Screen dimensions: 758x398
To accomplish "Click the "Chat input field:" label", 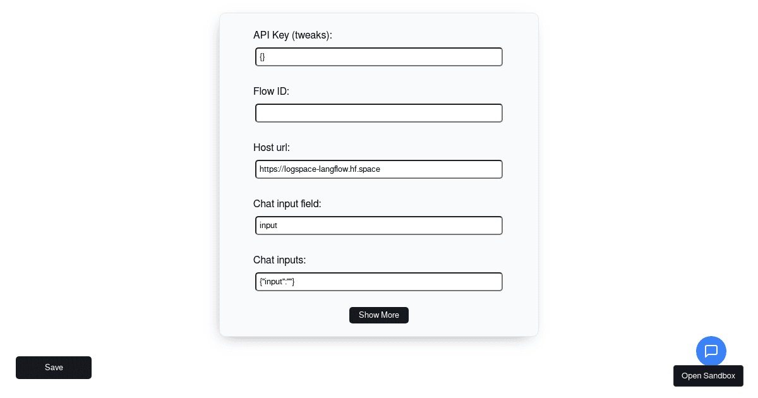I will tap(287, 204).
